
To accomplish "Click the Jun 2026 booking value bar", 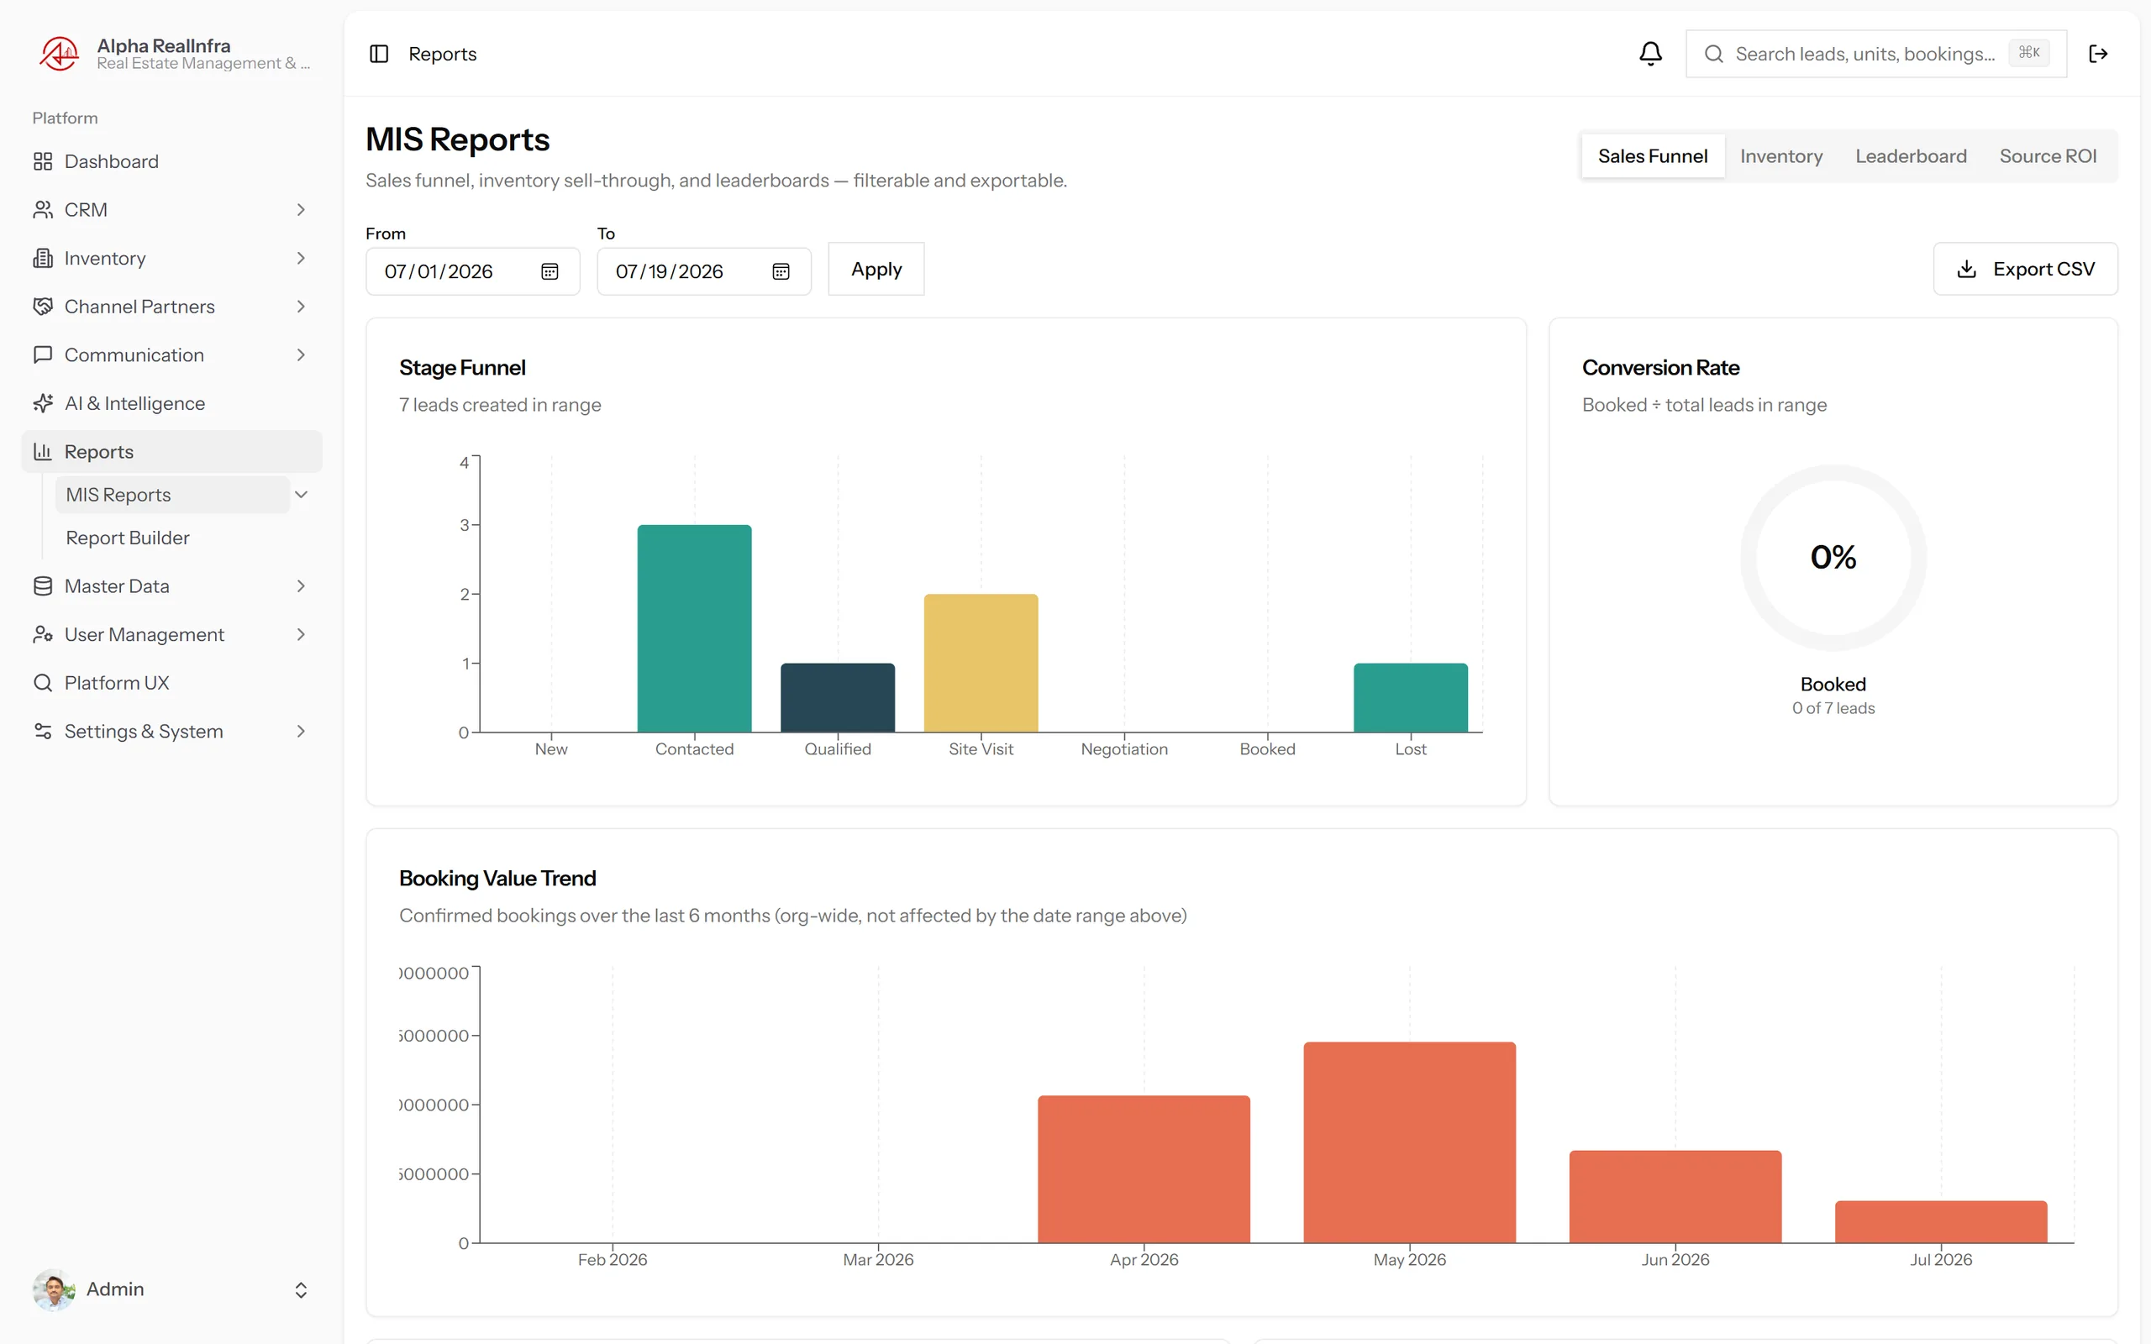I will (1675, 1196).
